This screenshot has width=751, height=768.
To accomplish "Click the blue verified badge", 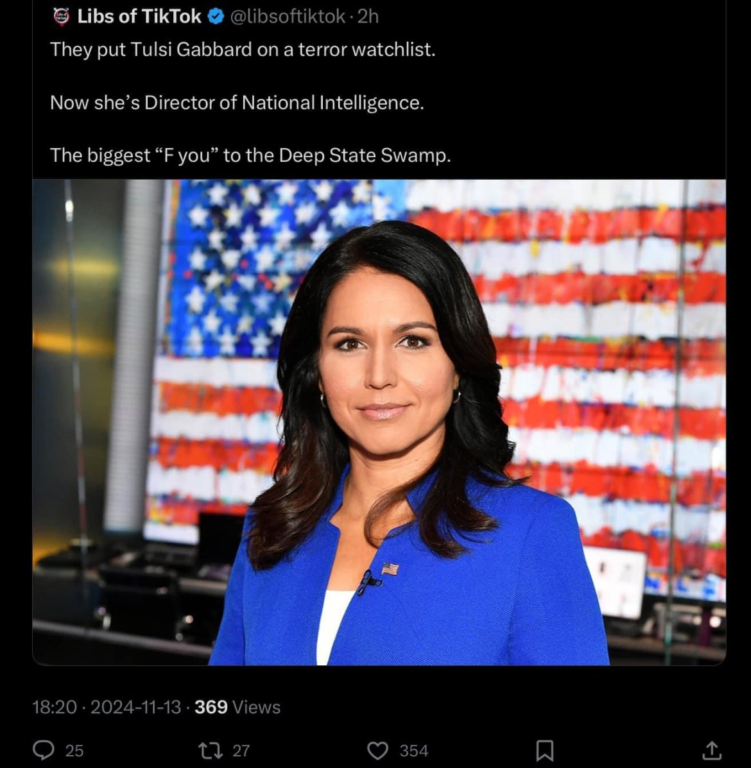I will point(215,17).
